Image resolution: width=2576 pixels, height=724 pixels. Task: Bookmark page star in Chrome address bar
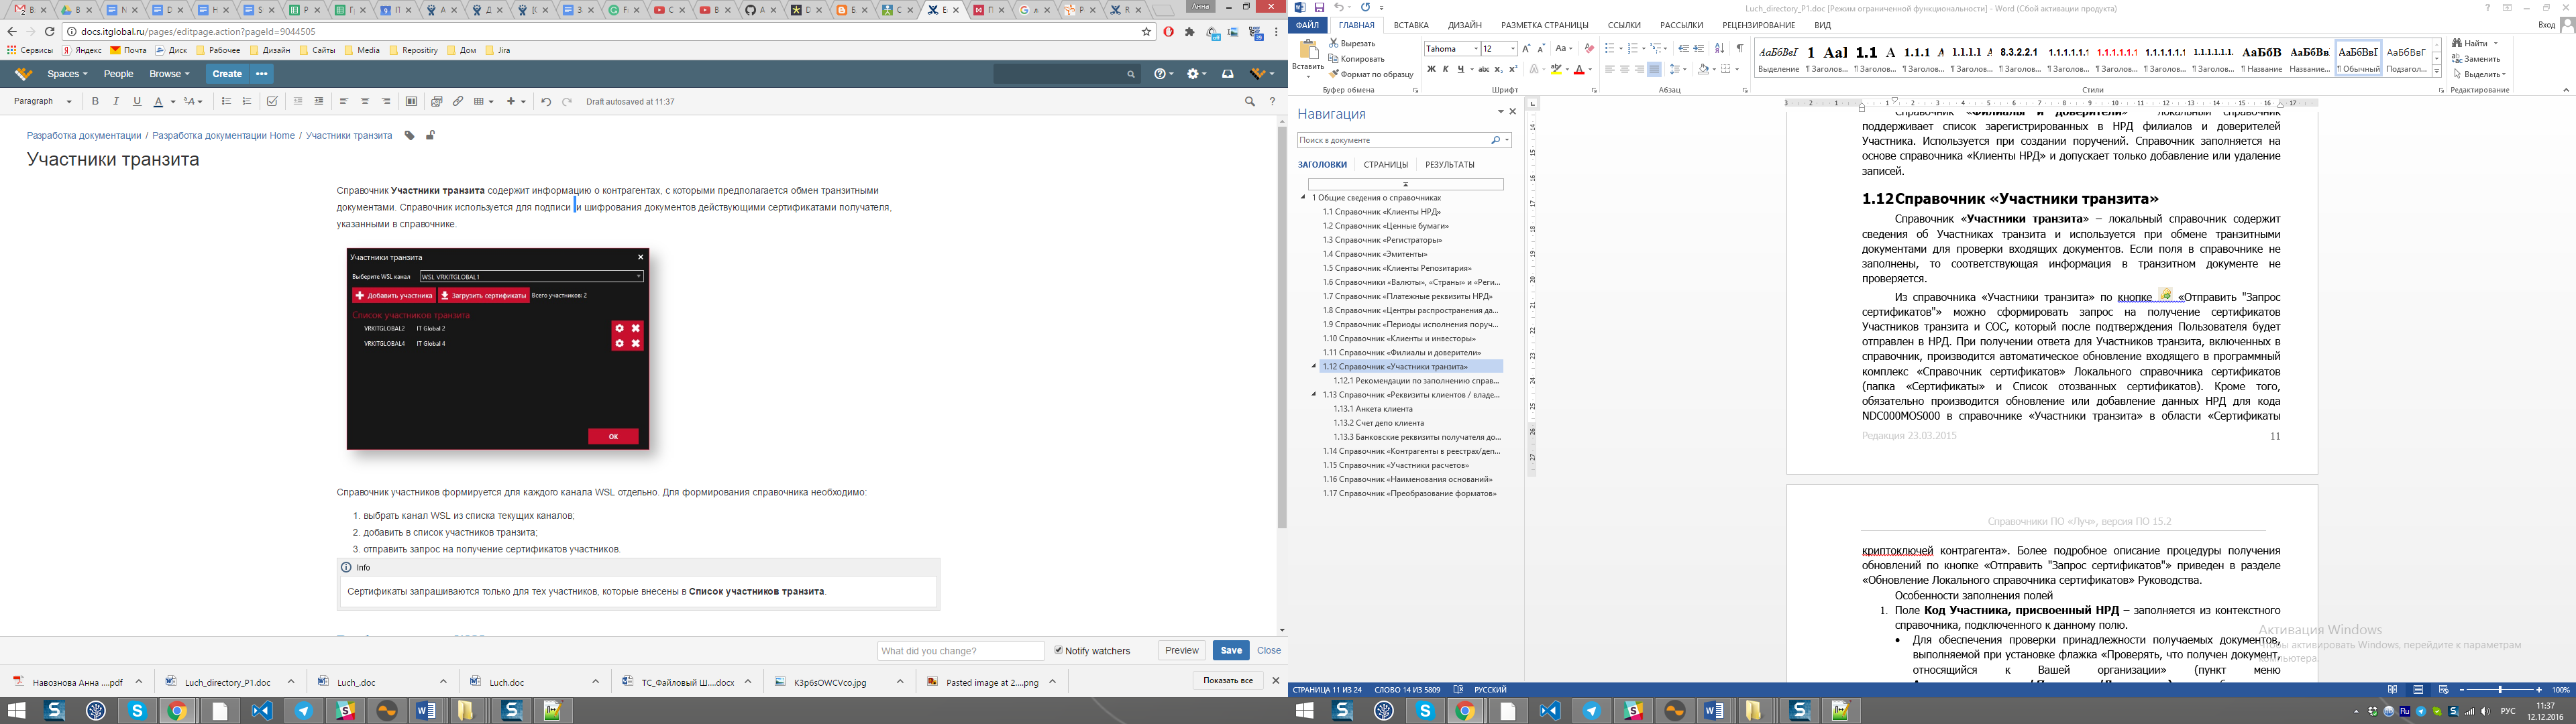1146,32
